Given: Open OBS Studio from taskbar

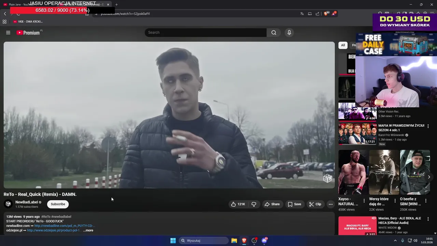Looking at the screenshot, I should tap(254, 241).
